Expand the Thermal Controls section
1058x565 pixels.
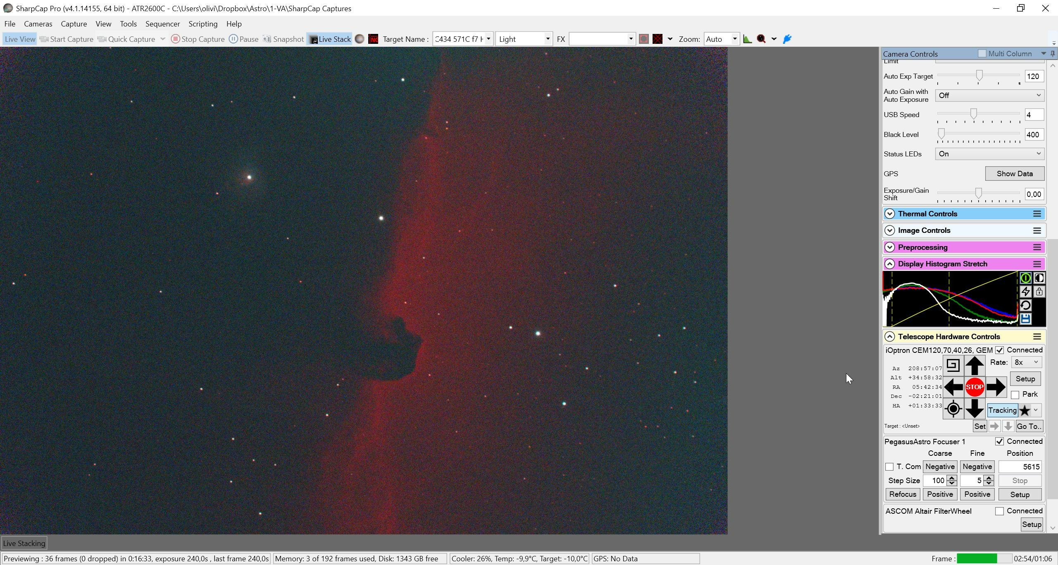coord(889,214)
